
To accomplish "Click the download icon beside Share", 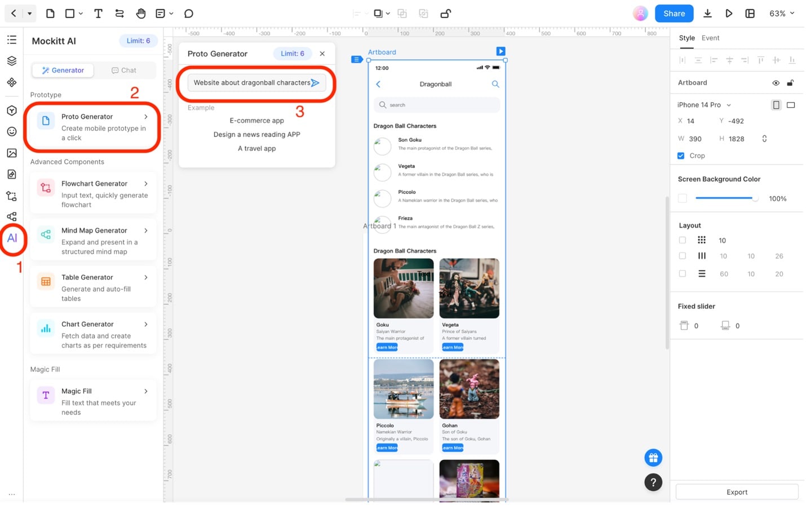I will tap(707, 14).
